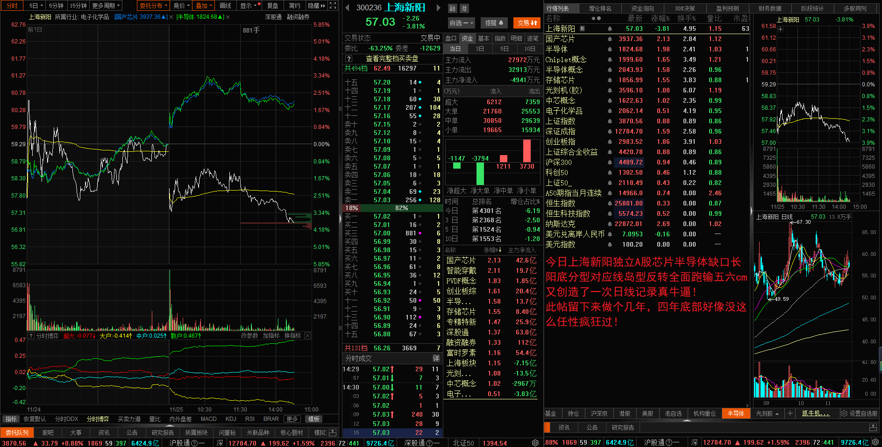Switch to 研究报告 tab in left bottom bar
Viewport: 882px width, 447px height.
coord(163,433)
